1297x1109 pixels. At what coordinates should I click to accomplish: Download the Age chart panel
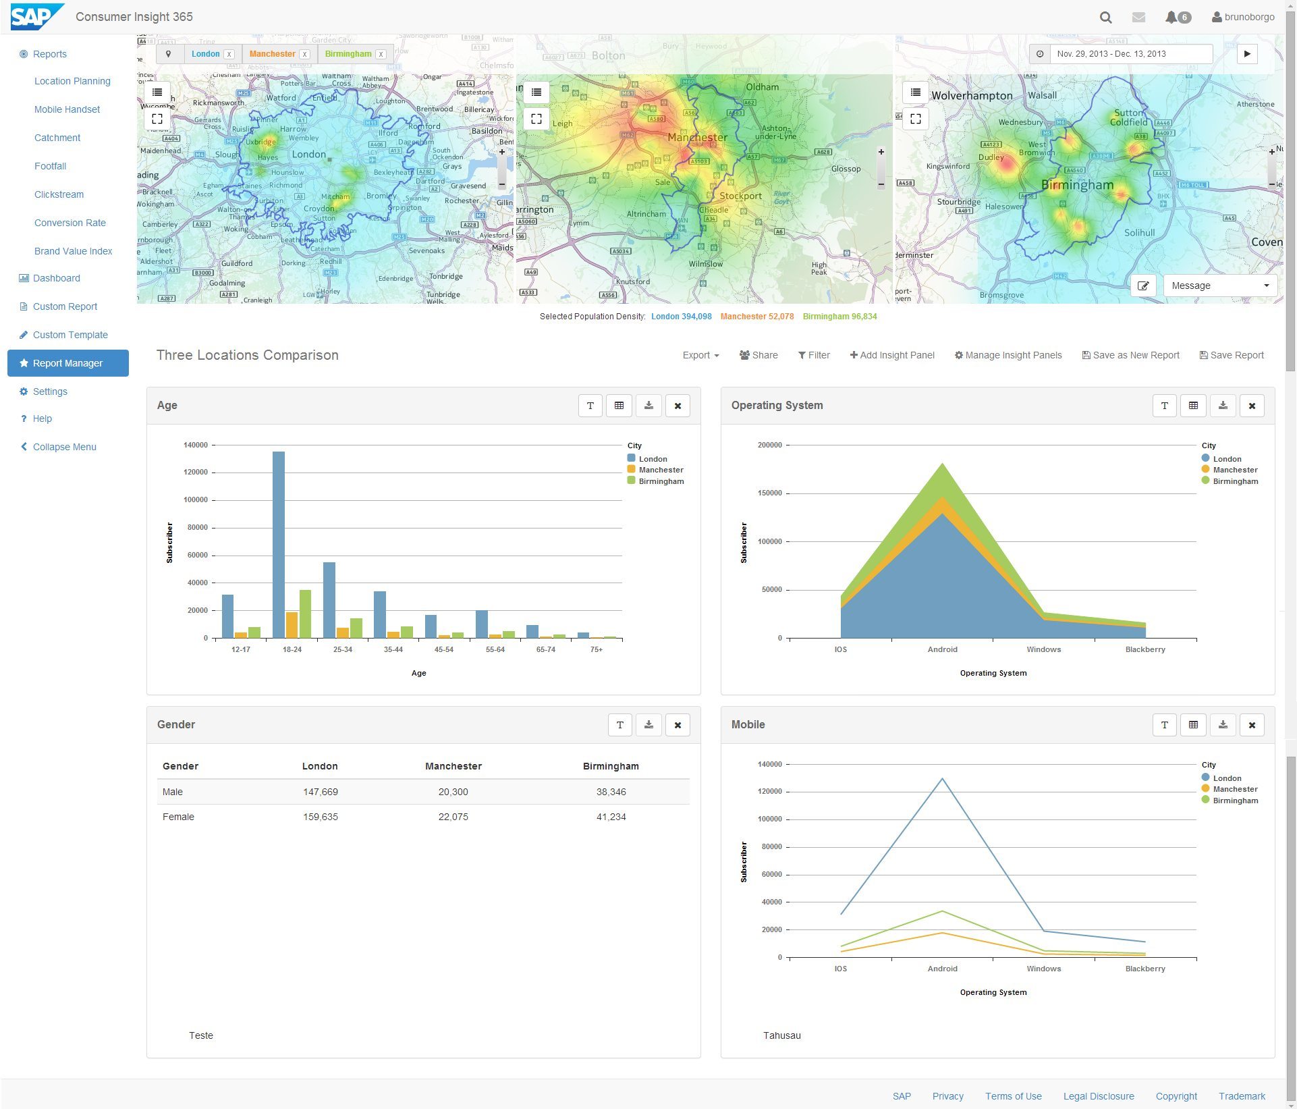click(648, 406)
